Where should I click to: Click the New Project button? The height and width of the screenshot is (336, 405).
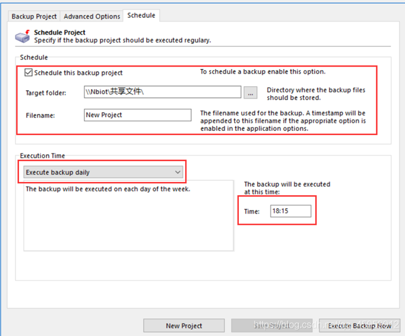[184, 326]
